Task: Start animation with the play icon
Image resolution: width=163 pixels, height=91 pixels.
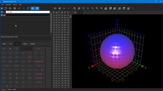Action: [x=88, y=8]
